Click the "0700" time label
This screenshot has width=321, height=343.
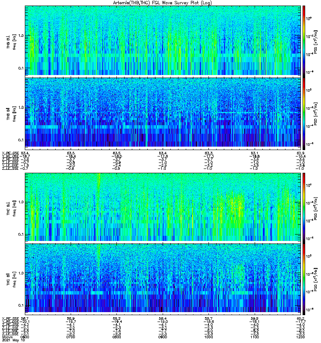click(71, 337)
